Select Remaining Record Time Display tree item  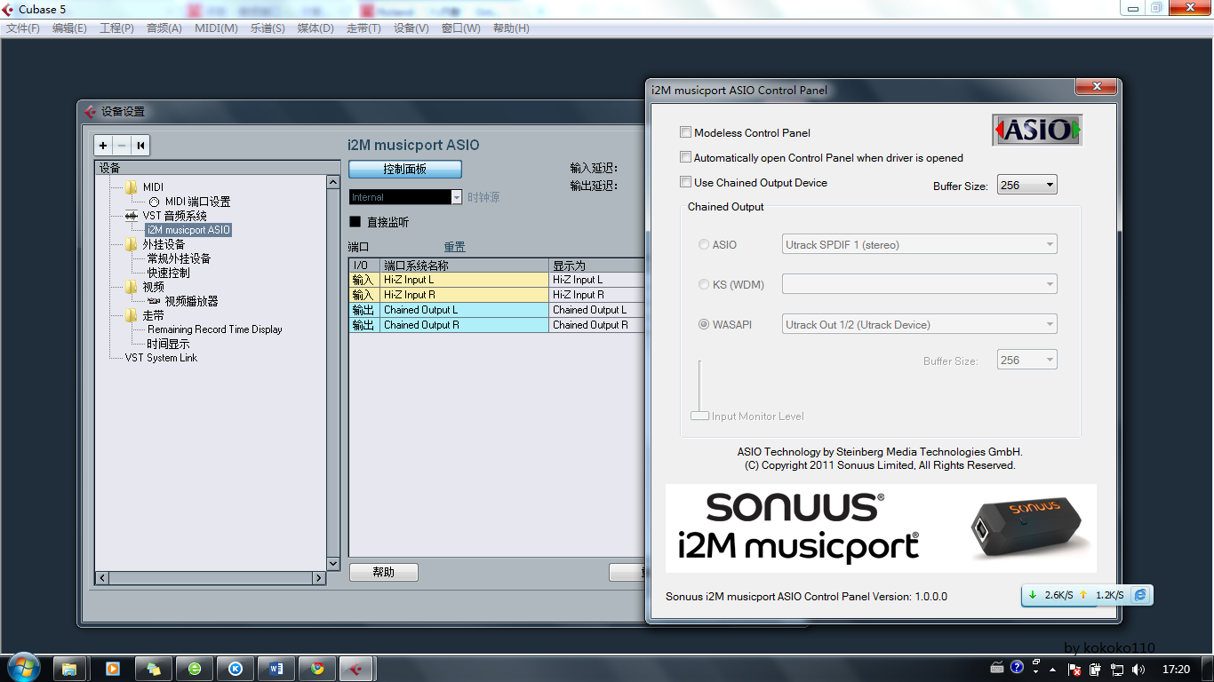coord(214,329)
